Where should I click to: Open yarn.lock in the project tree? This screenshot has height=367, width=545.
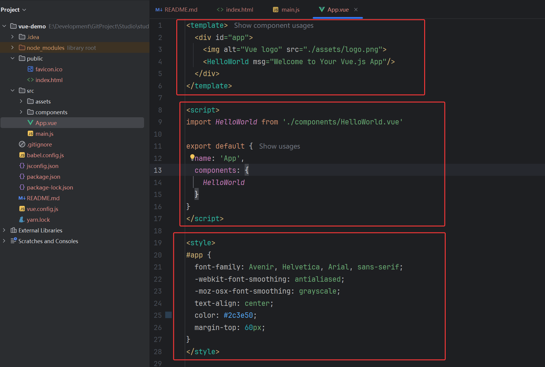pos(38,220)
